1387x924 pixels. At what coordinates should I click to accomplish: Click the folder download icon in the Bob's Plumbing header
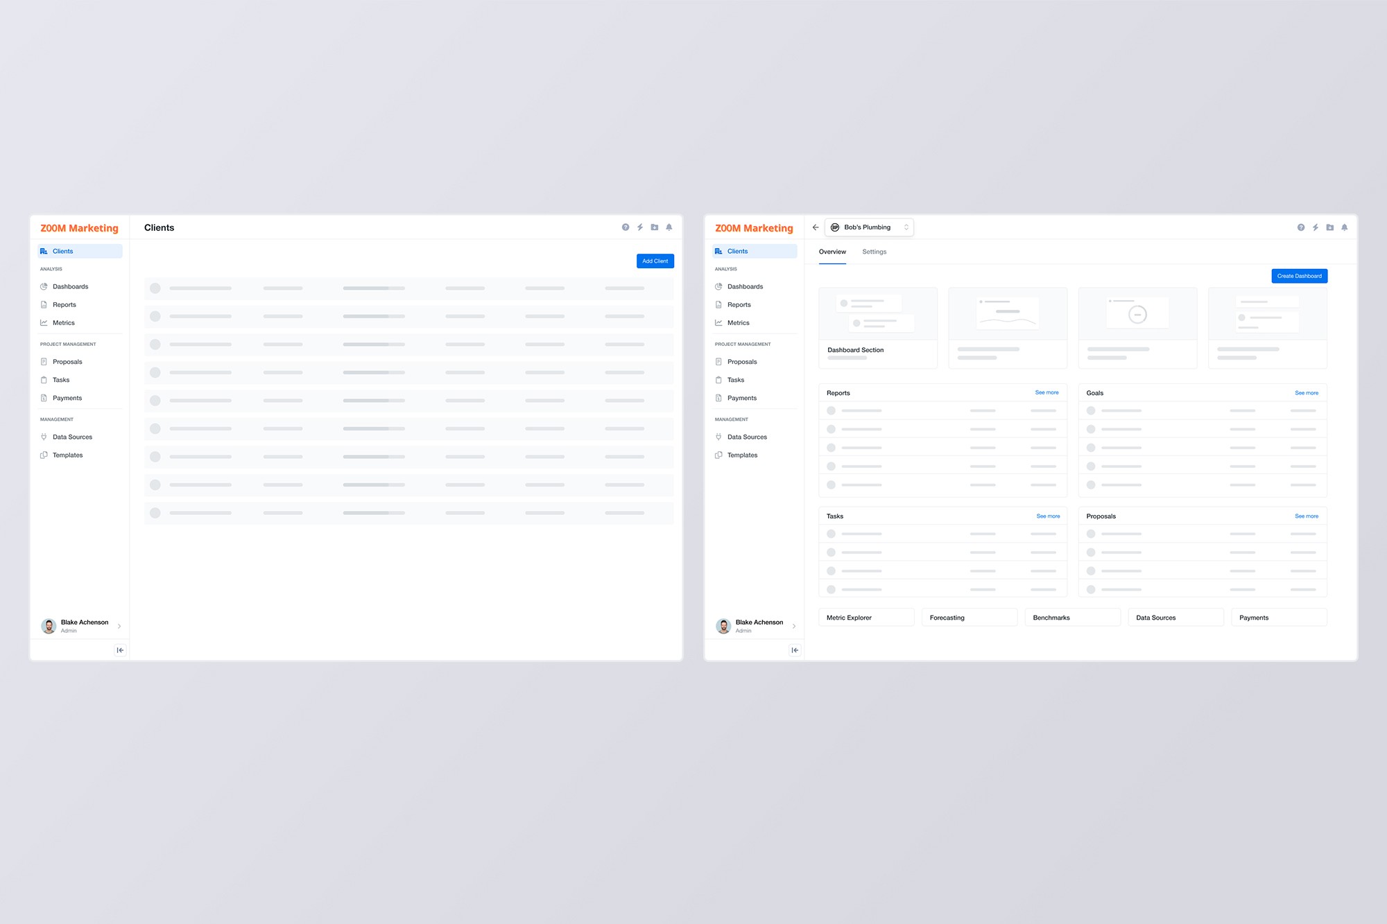(1329, 227)
